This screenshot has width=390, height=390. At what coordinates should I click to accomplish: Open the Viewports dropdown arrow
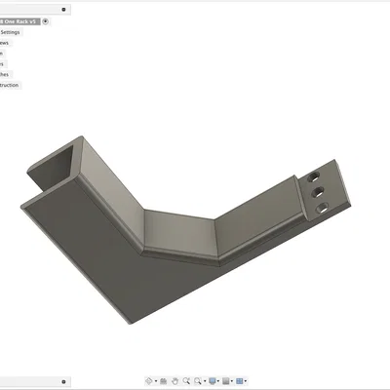tap(246, 381)
